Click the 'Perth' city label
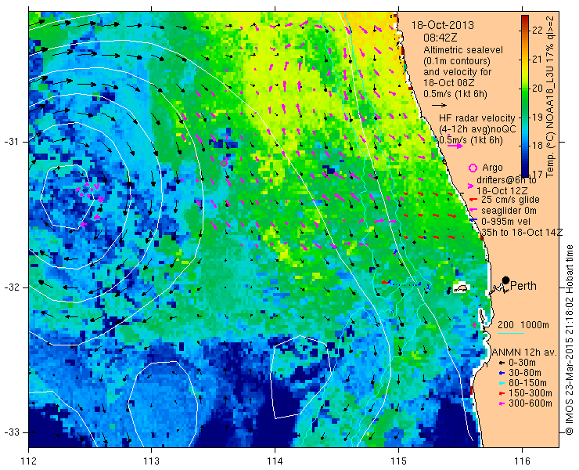 pos(523,286)
